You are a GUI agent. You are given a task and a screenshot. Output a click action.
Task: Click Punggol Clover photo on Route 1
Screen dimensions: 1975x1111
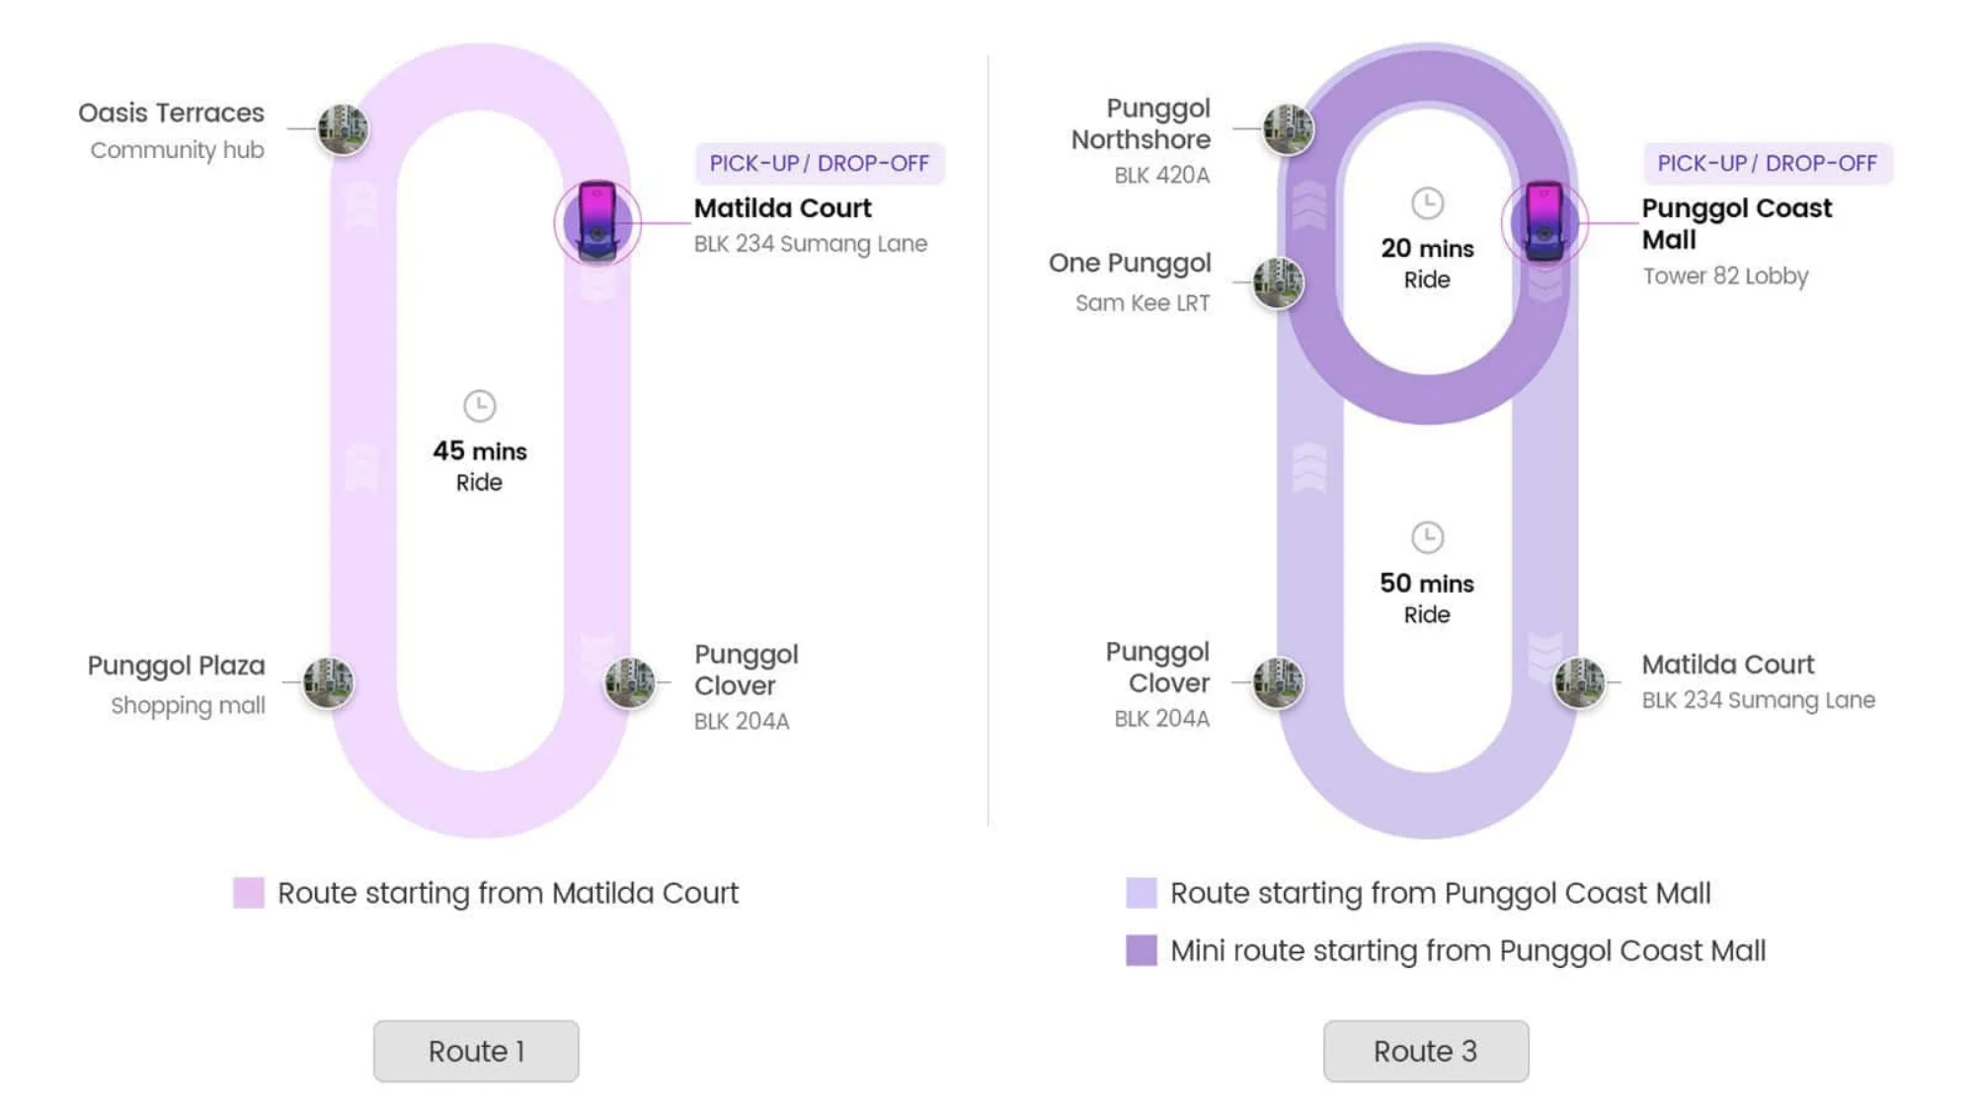629,681
